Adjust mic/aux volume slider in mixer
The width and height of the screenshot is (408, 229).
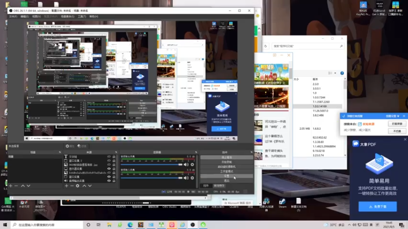(x=151, y=178)
